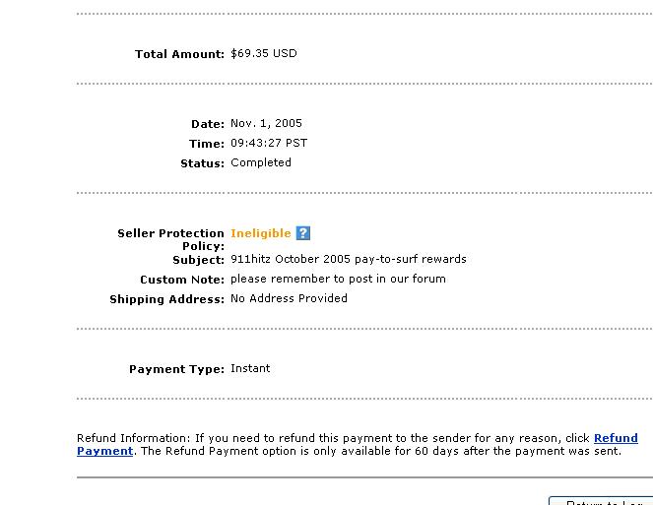Select the $69.35 USD total amount value
The width and height of the screenshot is (653, 505).
(x=264, y=54)
